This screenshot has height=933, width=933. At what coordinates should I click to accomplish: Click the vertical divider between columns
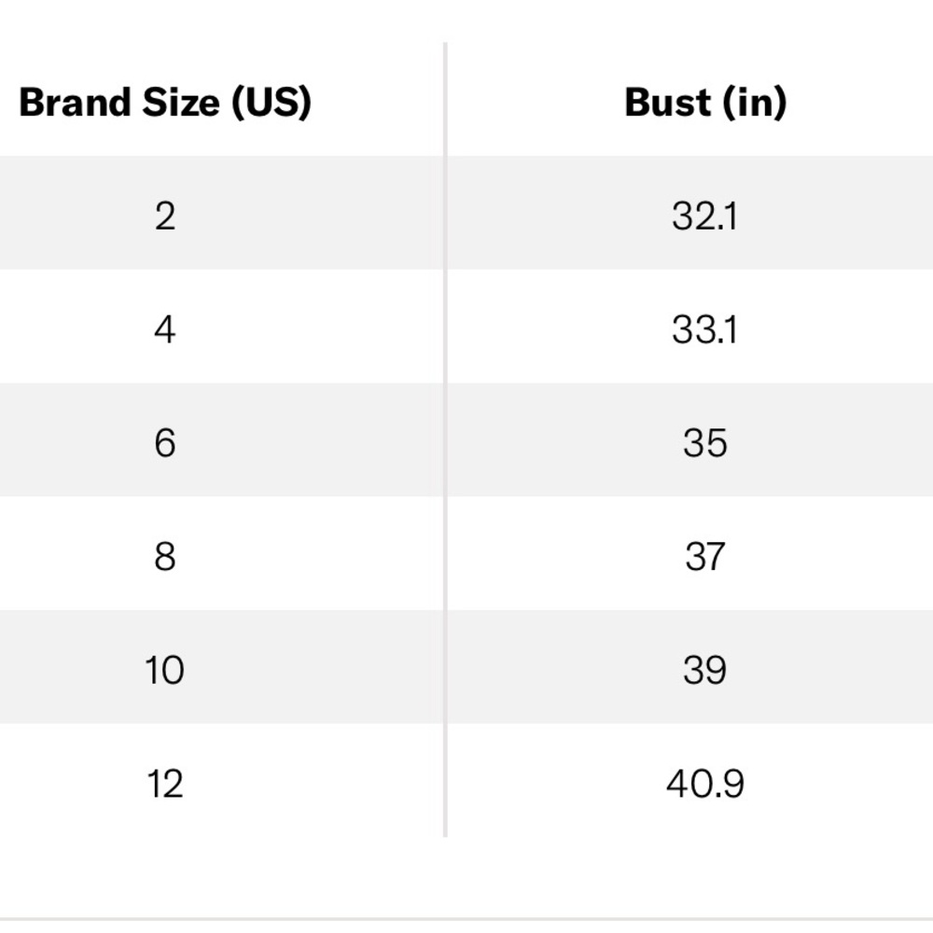[x=445, y=439]
